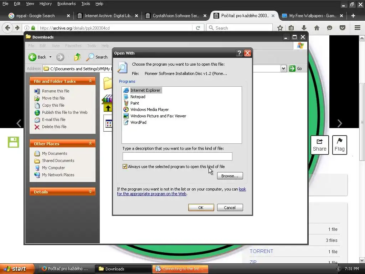The image size is (365, 274).
Task: Open the browser hamburger menu
Action: (358, 28)
